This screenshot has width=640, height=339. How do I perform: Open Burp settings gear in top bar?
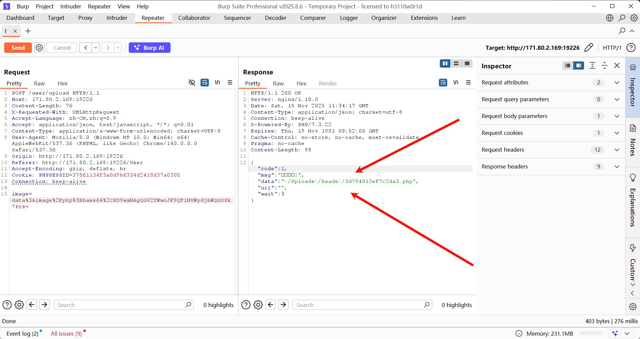coord(634,18)
